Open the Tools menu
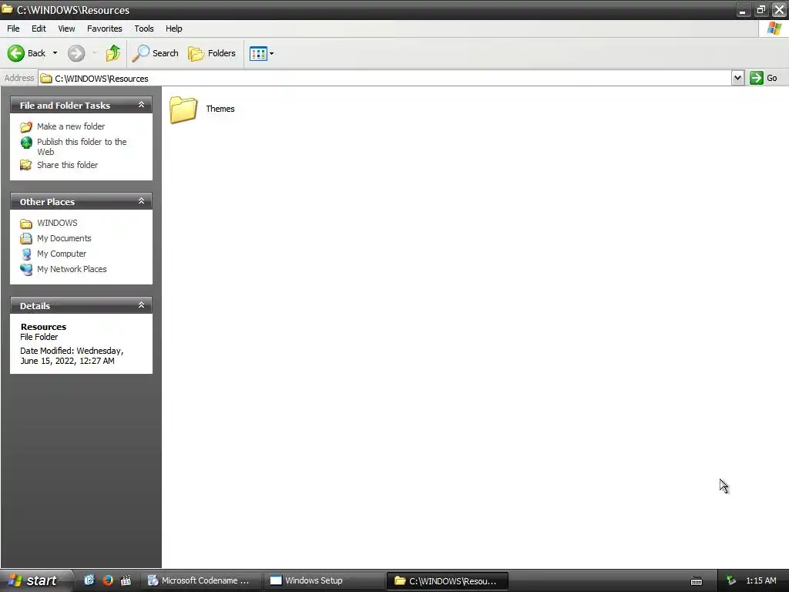789x592 pixels. (x=144, y=29)
